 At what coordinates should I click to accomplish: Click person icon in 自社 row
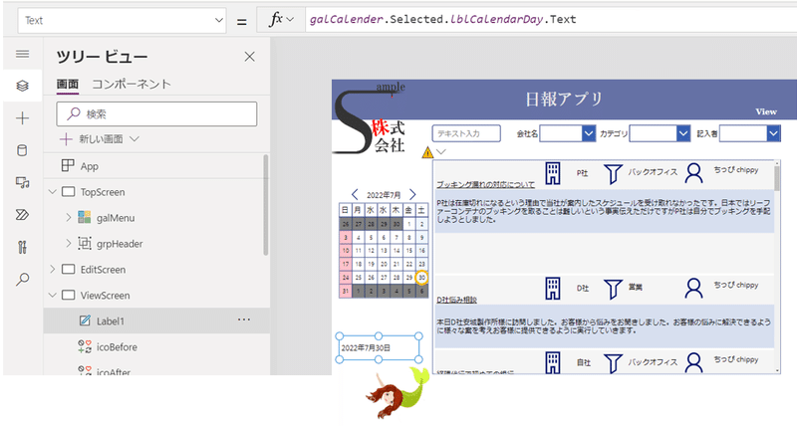click(693, 362)
